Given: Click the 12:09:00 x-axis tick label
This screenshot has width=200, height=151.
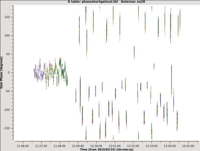Looking at the screenshot, I should (78, 146).
